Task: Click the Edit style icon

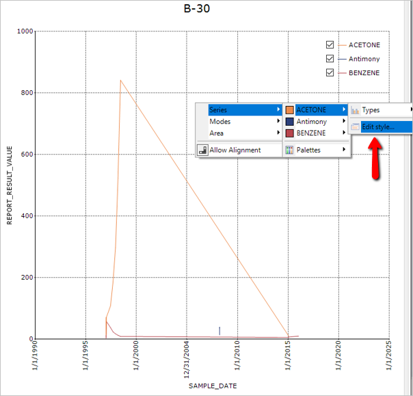Action: (x=355, y=127)
